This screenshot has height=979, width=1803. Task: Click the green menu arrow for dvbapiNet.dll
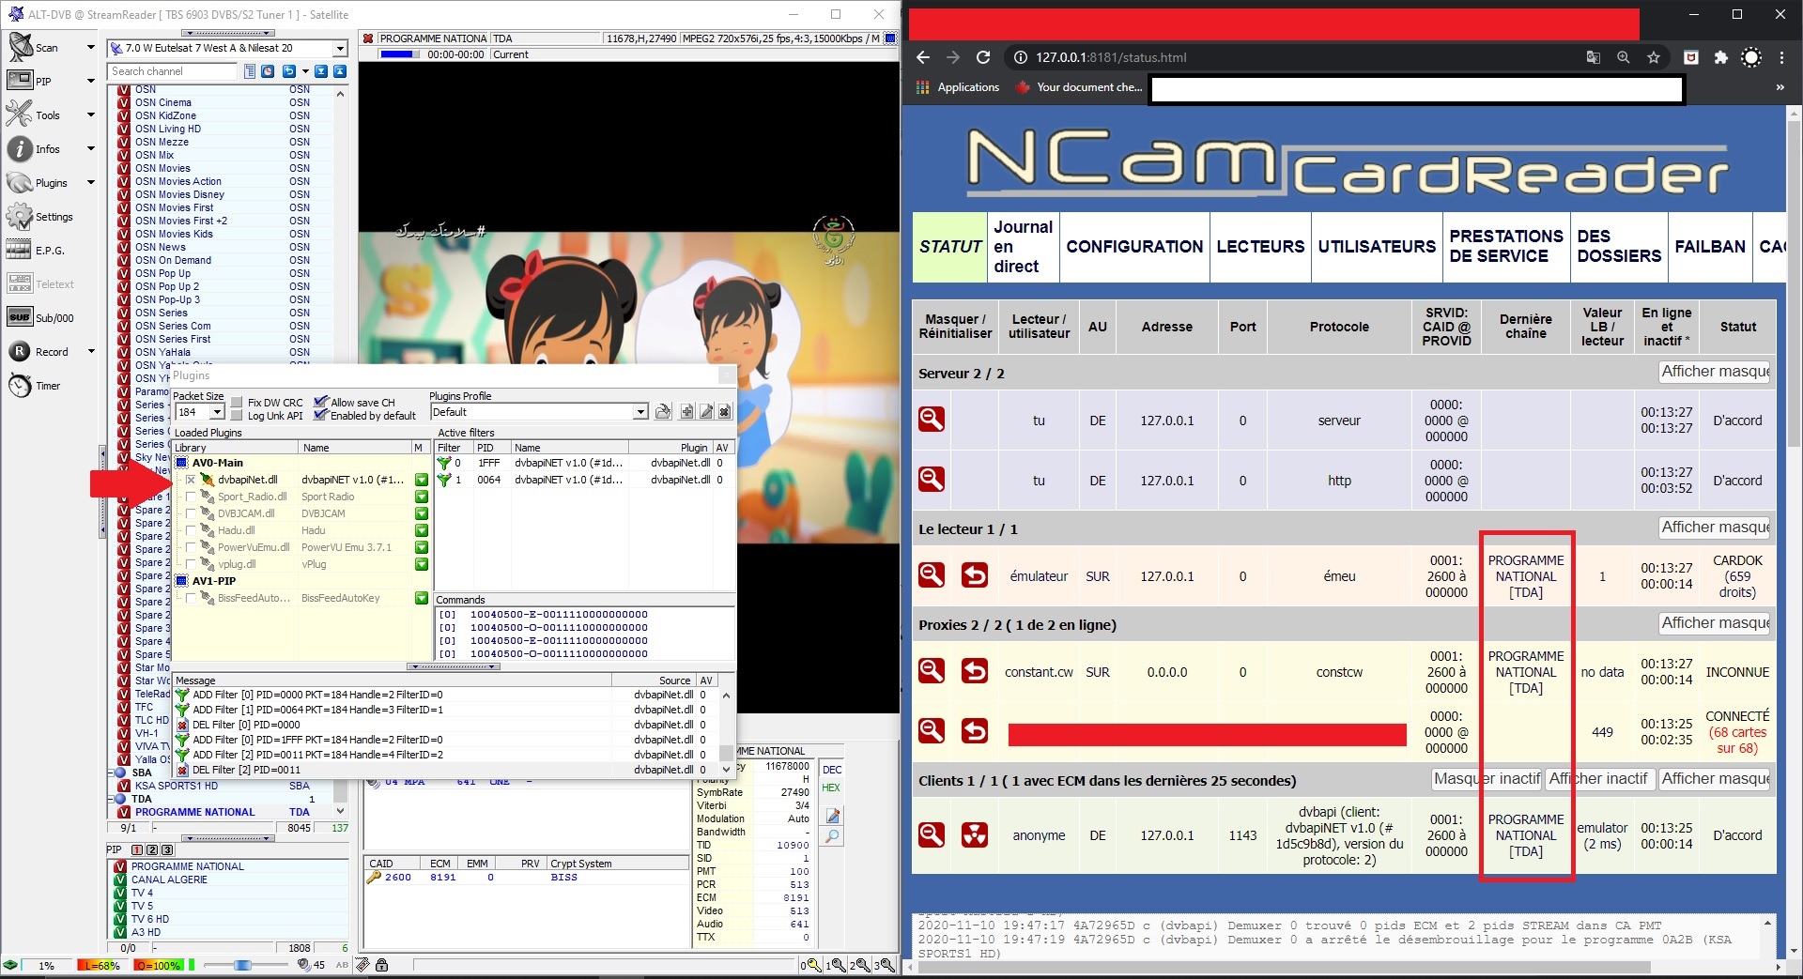[x=422, y=480]
